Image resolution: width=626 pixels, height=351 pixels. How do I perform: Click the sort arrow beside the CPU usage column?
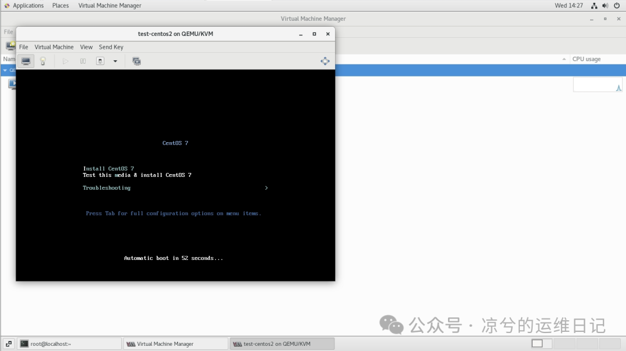[564, 59]
